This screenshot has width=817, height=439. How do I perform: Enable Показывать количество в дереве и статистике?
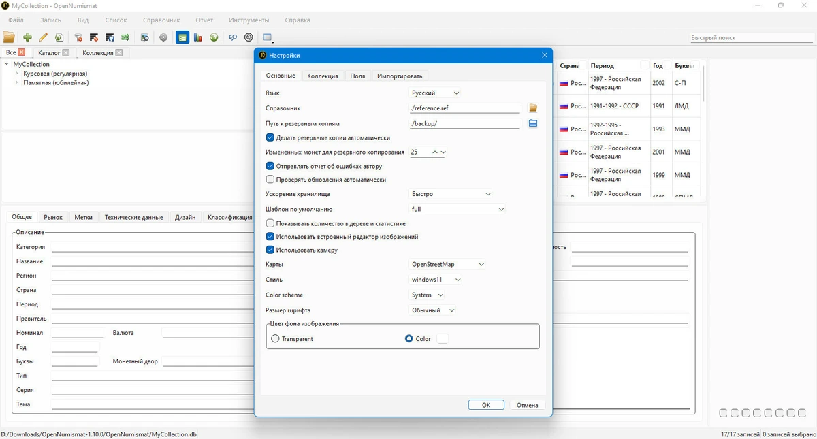(x=270, y=223)
